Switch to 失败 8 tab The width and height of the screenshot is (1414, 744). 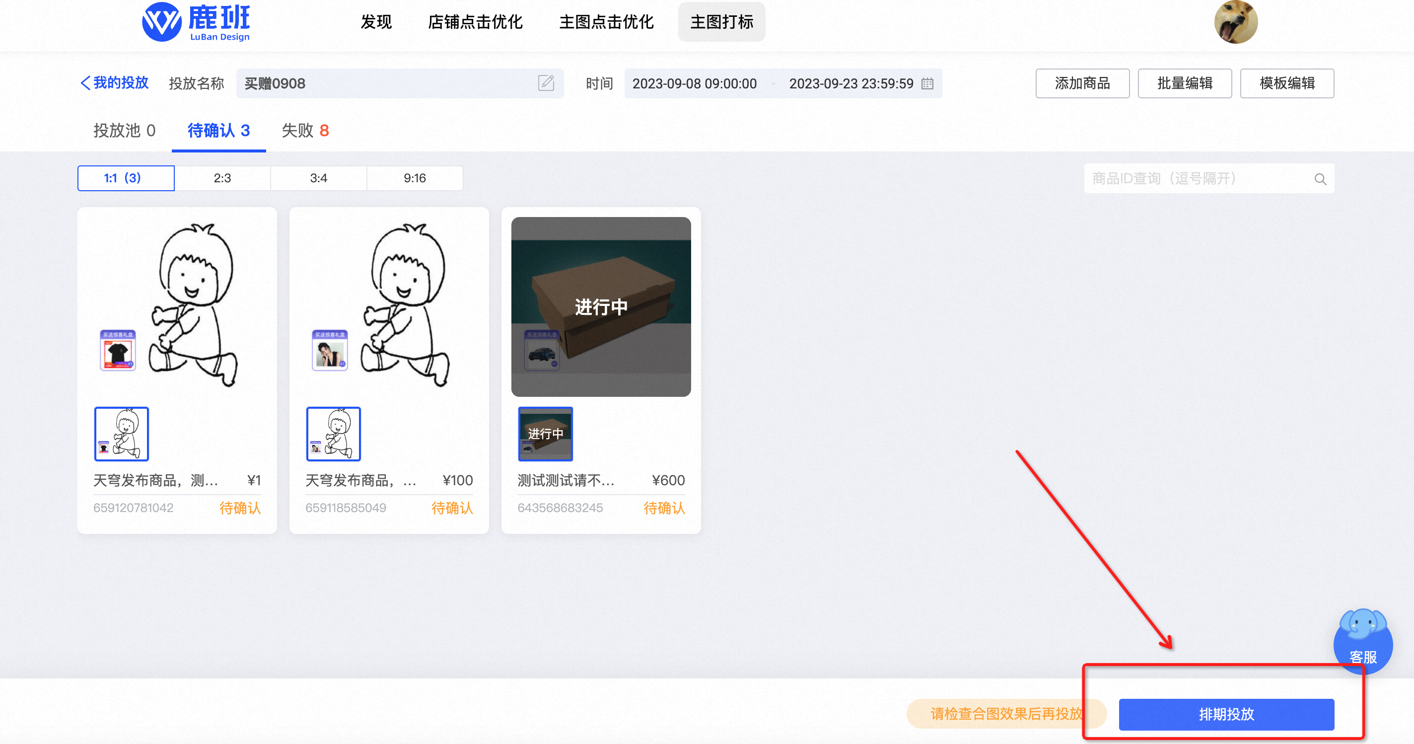tap(305, 131)
